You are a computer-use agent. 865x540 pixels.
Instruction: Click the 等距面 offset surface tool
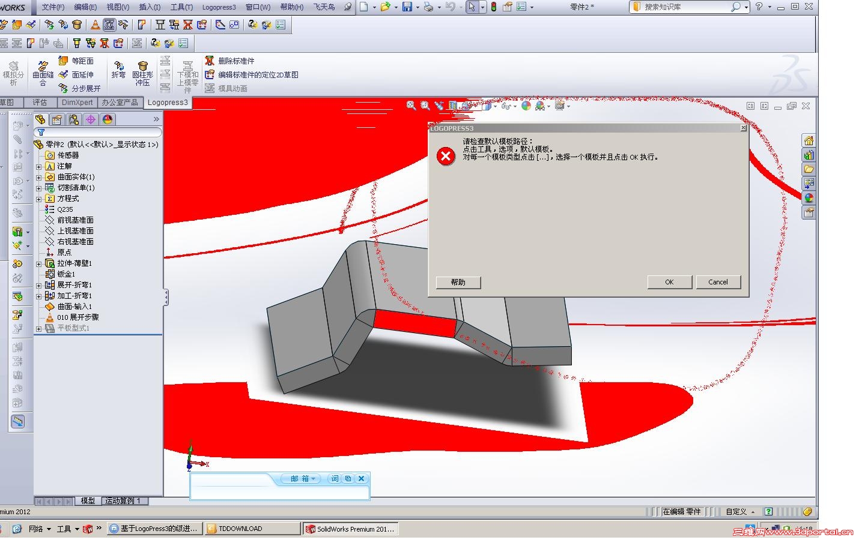pyautogui.click(x=76, y=61)
